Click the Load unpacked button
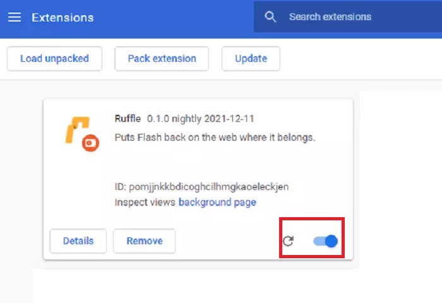This screenshot has width=442, height=303. pos(54,59)
